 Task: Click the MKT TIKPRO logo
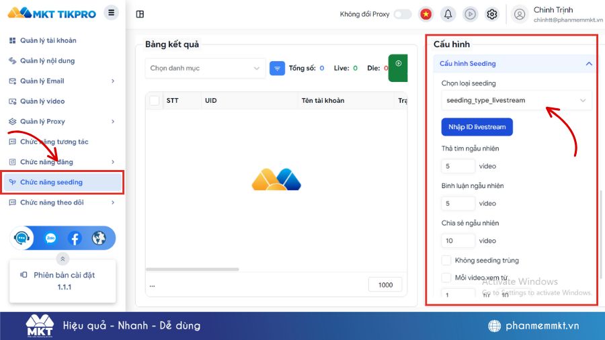tap(52, 13)
